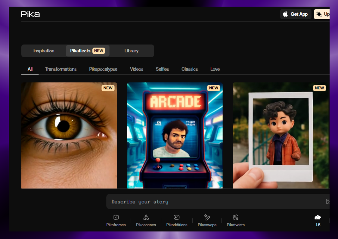Open the Pikaswaps tool
Screen dimensions: 338x239
(x=207, y=220)
